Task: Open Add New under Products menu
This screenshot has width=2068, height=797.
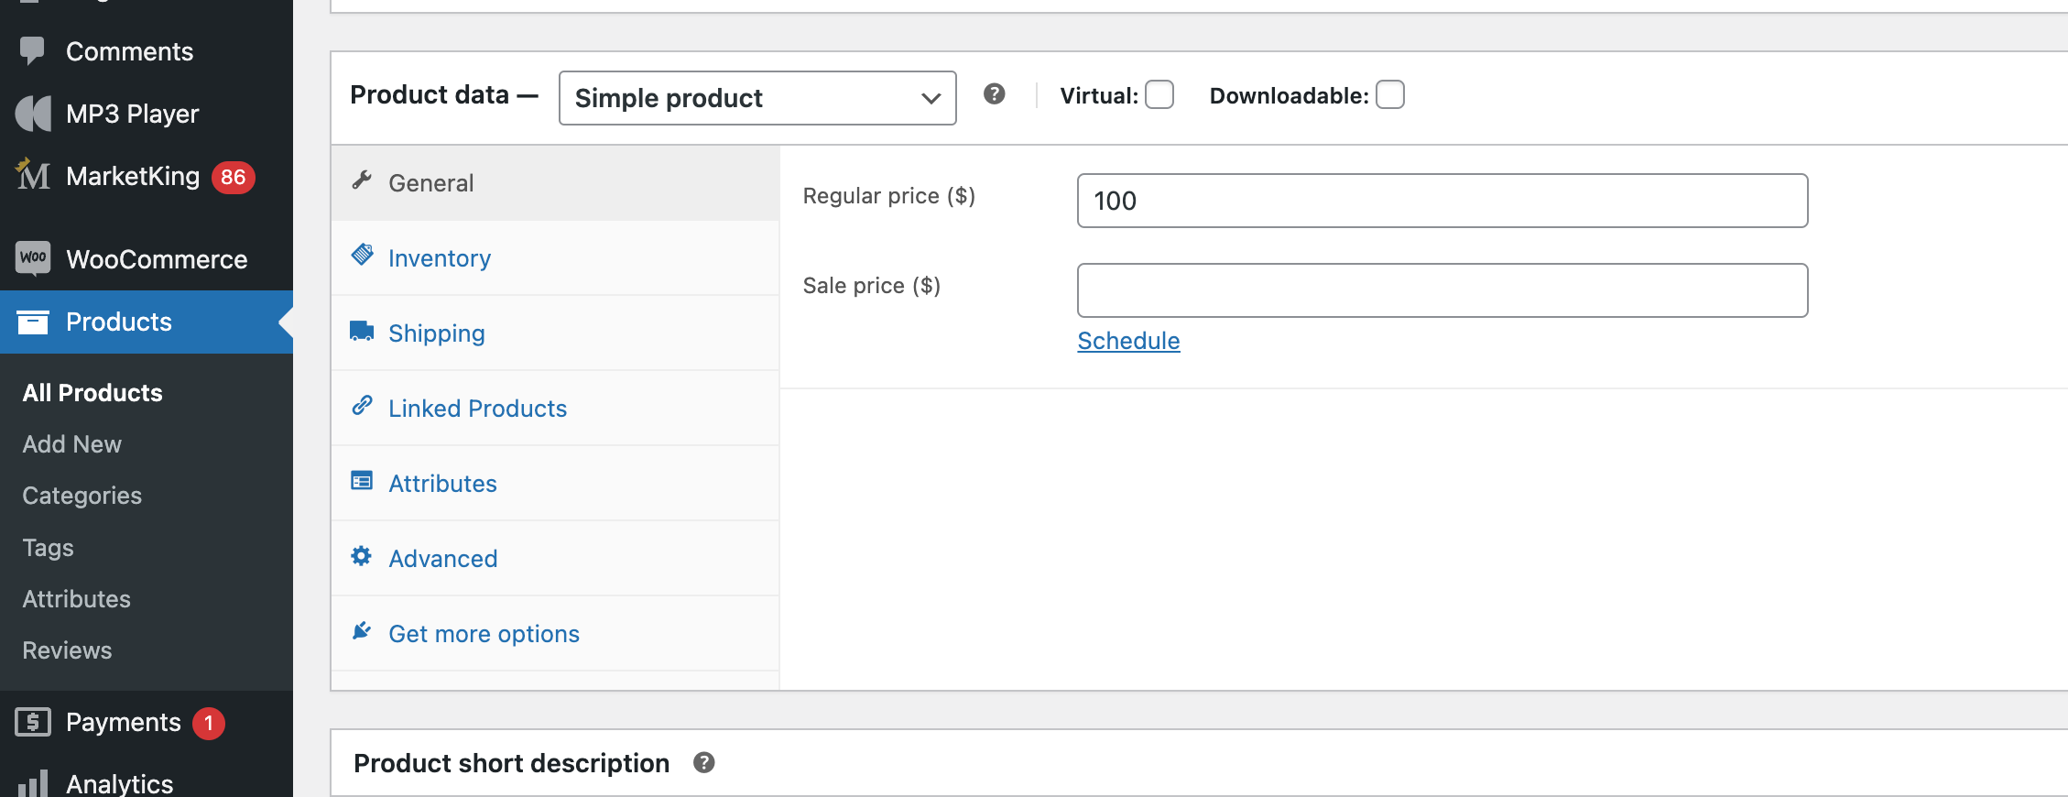Action: coord(72,444)
